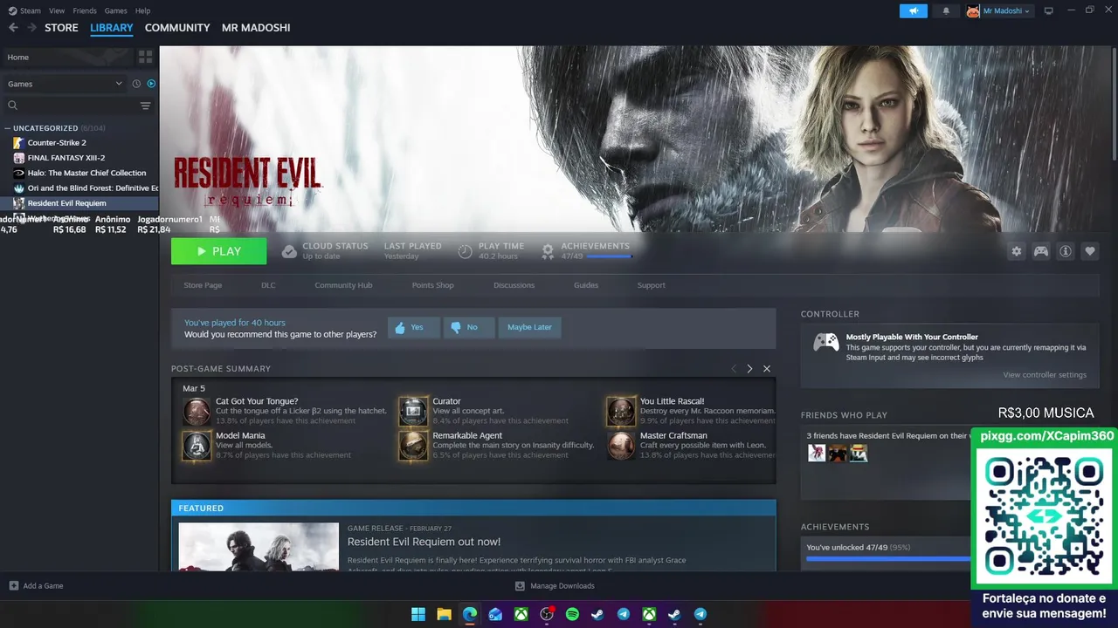Screen dimensions: 1118x628
Task: Show game info icon
Action: (1066, 251)
